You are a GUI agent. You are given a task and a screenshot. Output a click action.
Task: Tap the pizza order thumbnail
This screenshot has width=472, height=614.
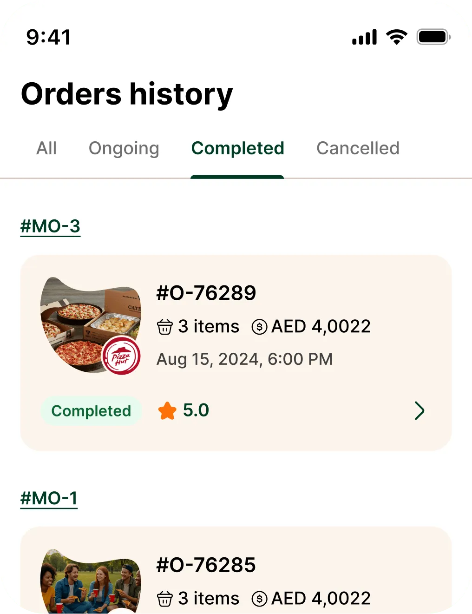[x=79, y=321]
